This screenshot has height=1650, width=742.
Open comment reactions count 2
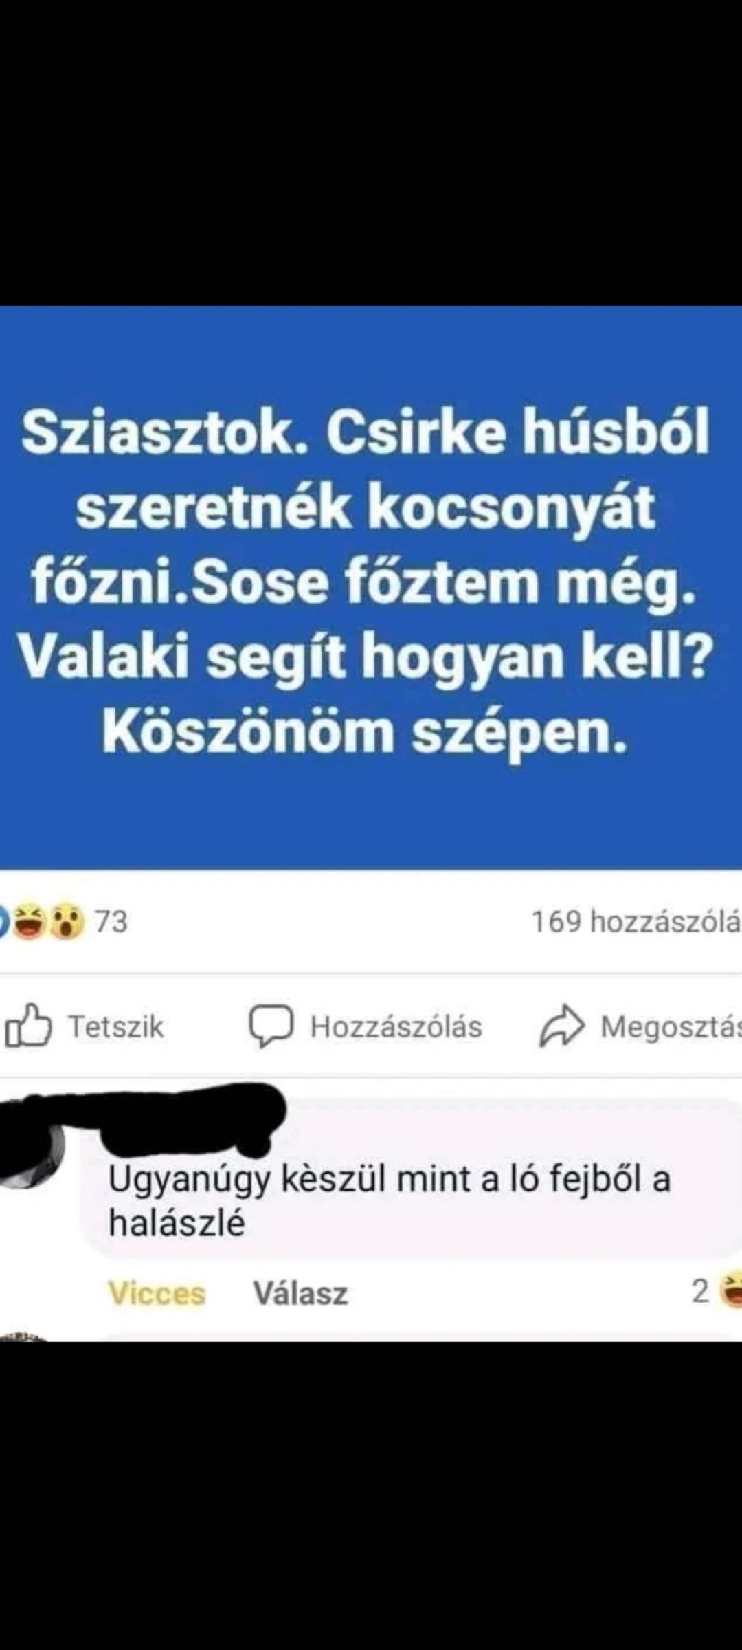click(x=700, y=1292)
